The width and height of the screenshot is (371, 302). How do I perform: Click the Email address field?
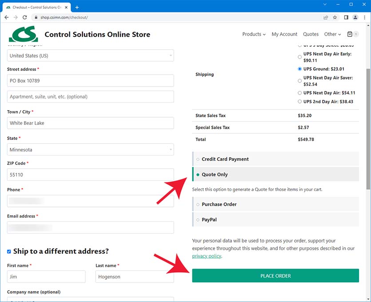[90, 227]
